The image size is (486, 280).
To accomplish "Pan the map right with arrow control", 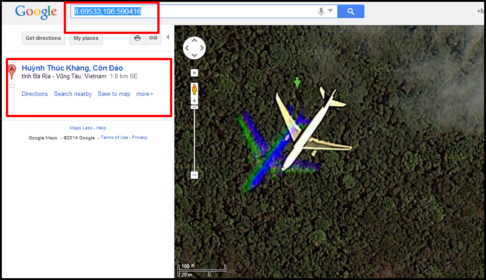I will (202, 48).
